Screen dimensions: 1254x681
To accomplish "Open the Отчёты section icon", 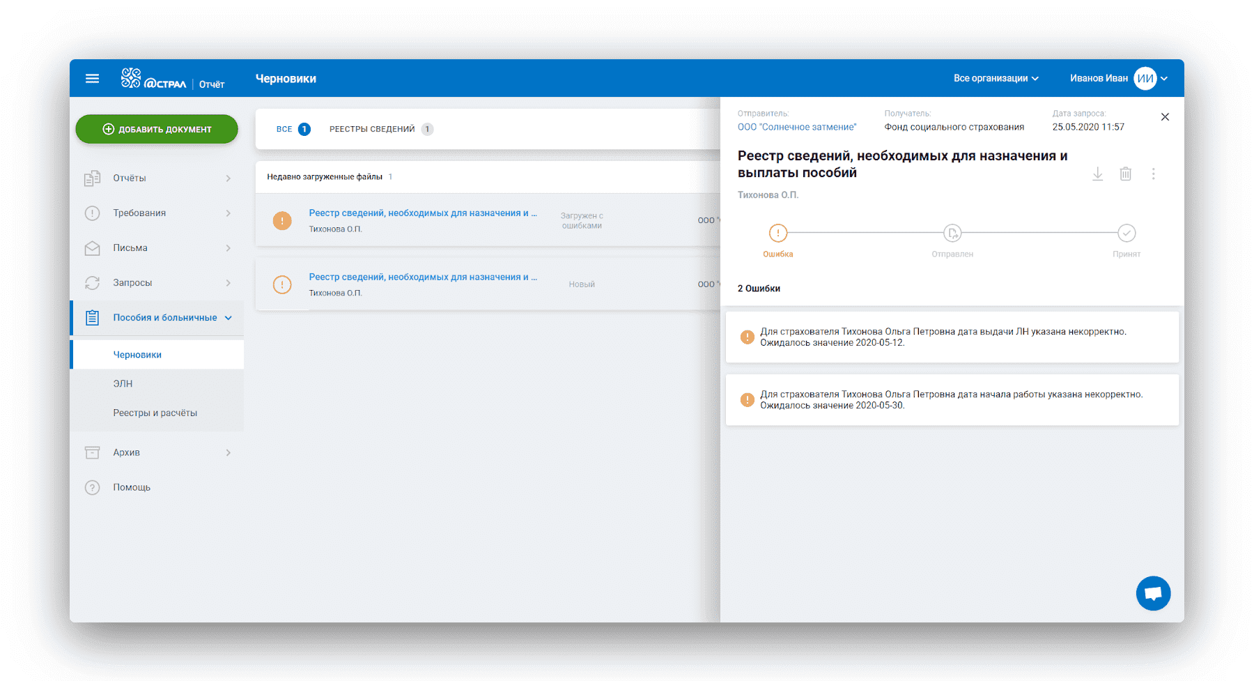I will click(92, 178).
